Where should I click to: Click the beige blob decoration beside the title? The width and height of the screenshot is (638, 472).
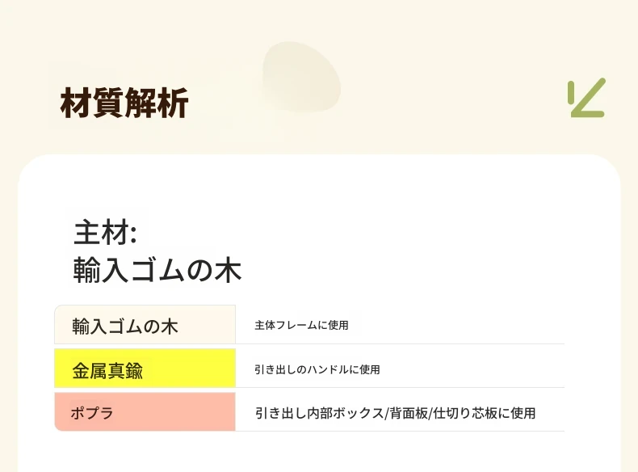click(x=301, y=77)
